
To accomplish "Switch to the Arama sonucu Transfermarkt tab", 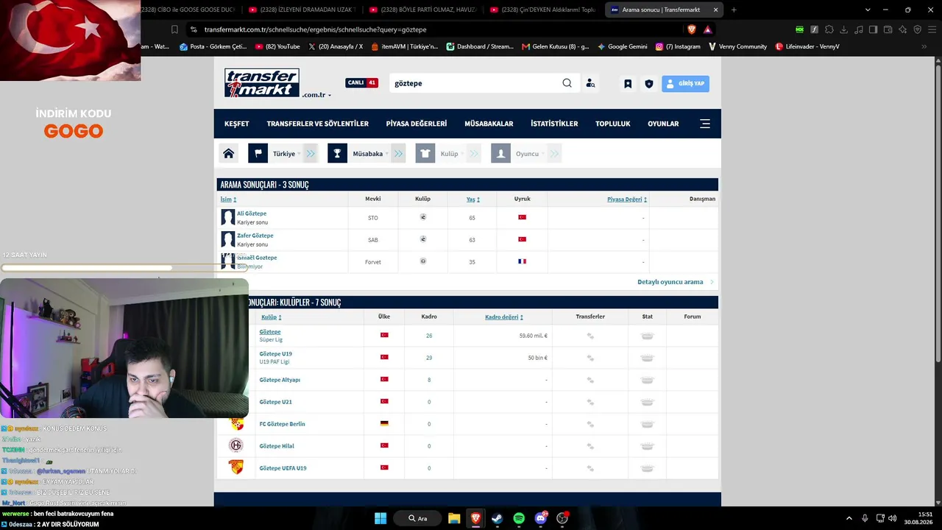I will tap(664, 10).
